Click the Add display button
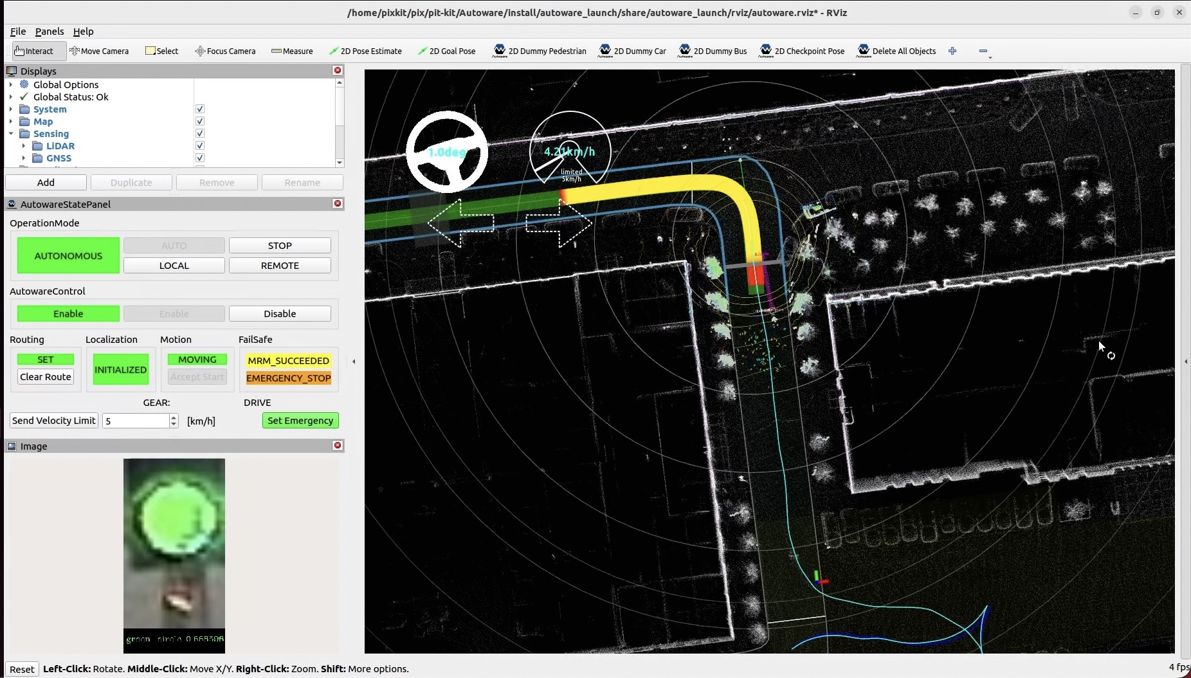 coord(46,182)
